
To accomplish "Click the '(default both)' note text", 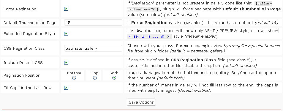I will (171, 78).
